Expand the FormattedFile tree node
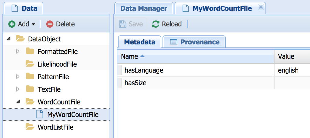 click(18, 52)
